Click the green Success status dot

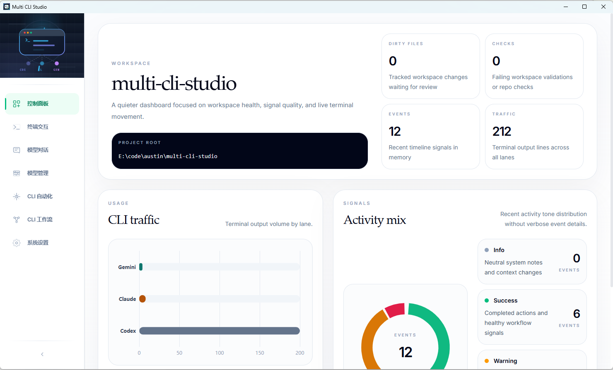[488, 300]
